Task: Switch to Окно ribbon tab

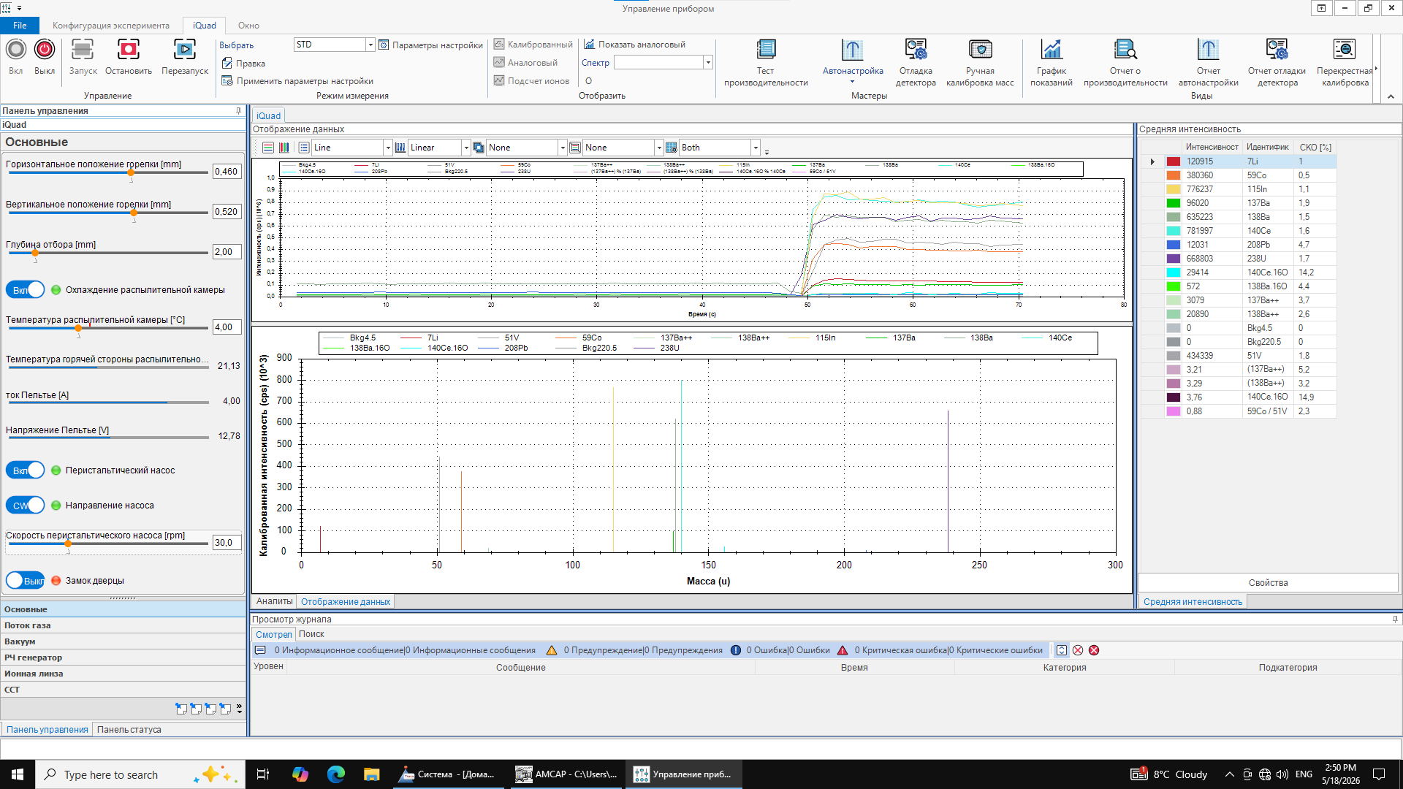Action: [x=248, y=26]
